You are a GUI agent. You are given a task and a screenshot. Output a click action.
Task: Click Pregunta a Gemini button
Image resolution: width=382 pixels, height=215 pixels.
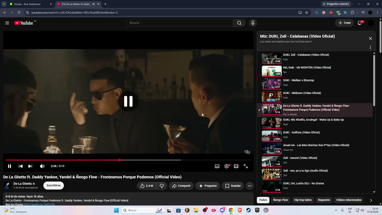click(336, 4)
